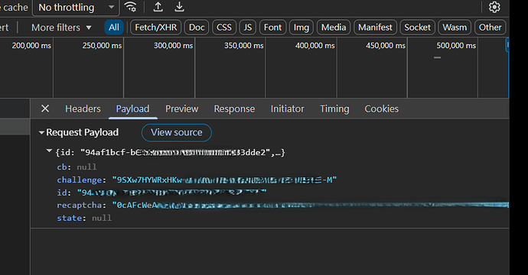
Task: Click the id payload row
Action: 161,192
